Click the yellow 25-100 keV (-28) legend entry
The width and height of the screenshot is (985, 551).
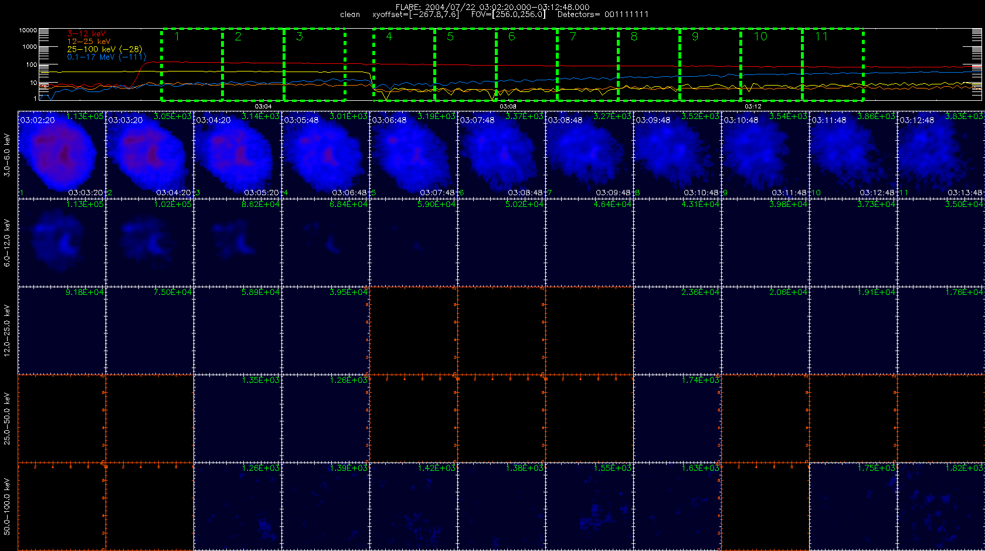click(x=104, y=49)
